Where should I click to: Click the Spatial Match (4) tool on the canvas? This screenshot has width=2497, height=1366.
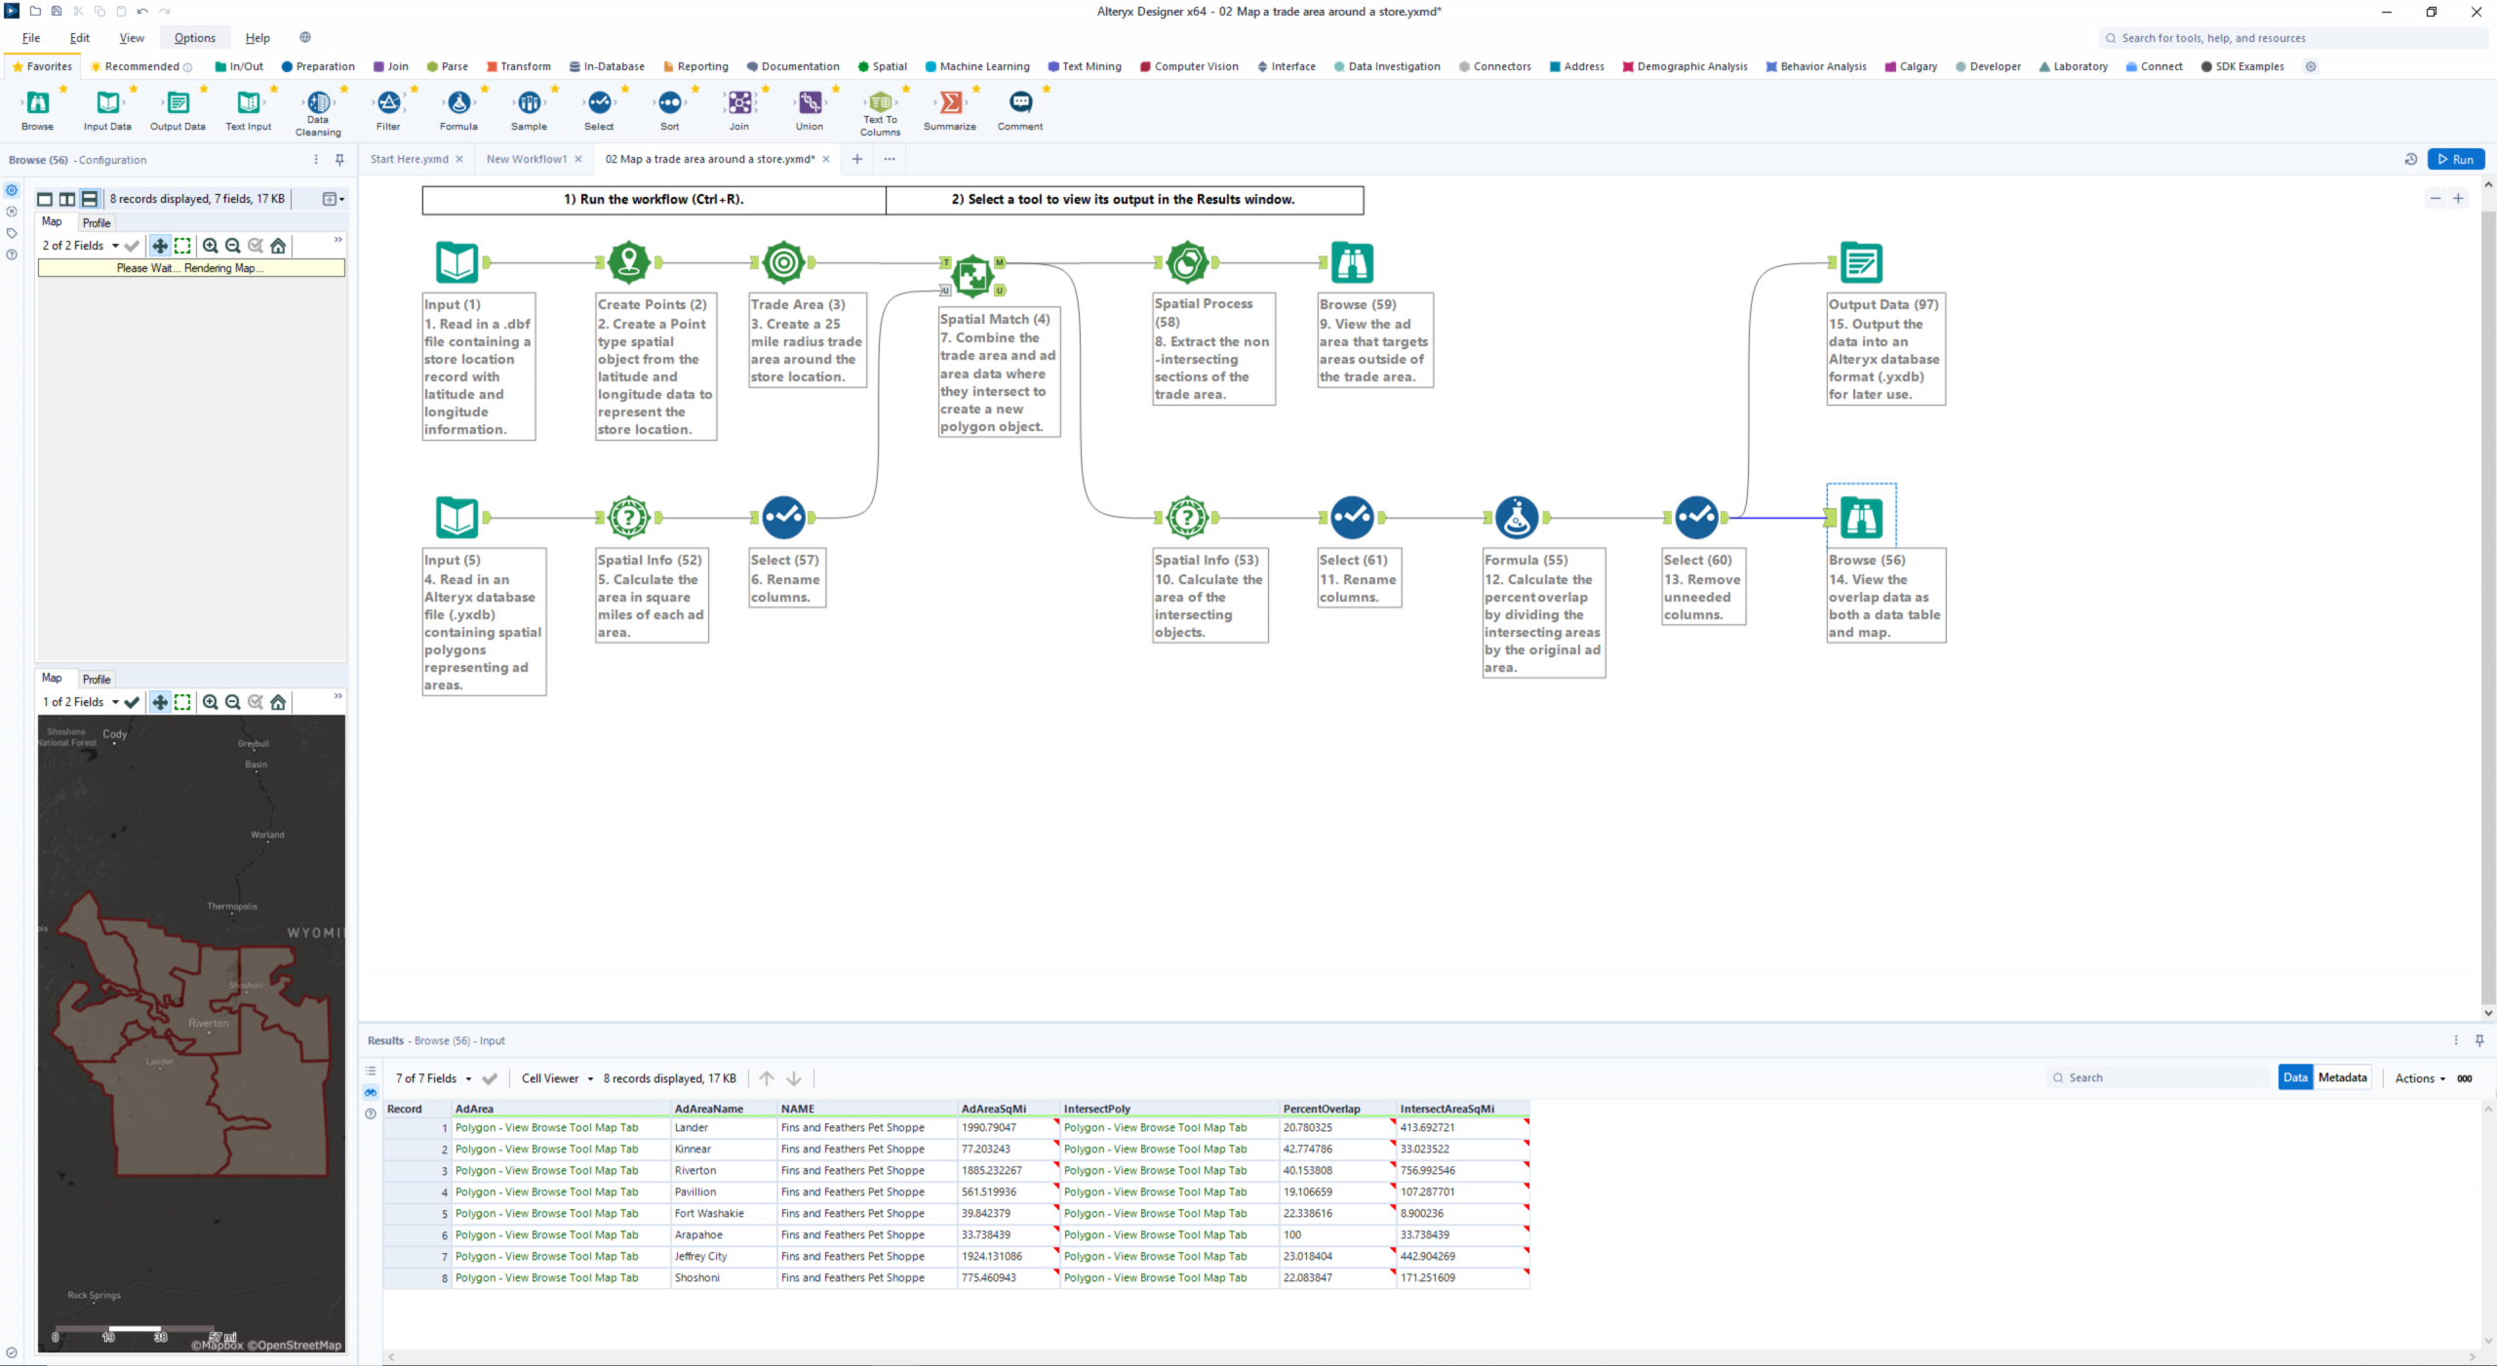click(x=972, y=276)
